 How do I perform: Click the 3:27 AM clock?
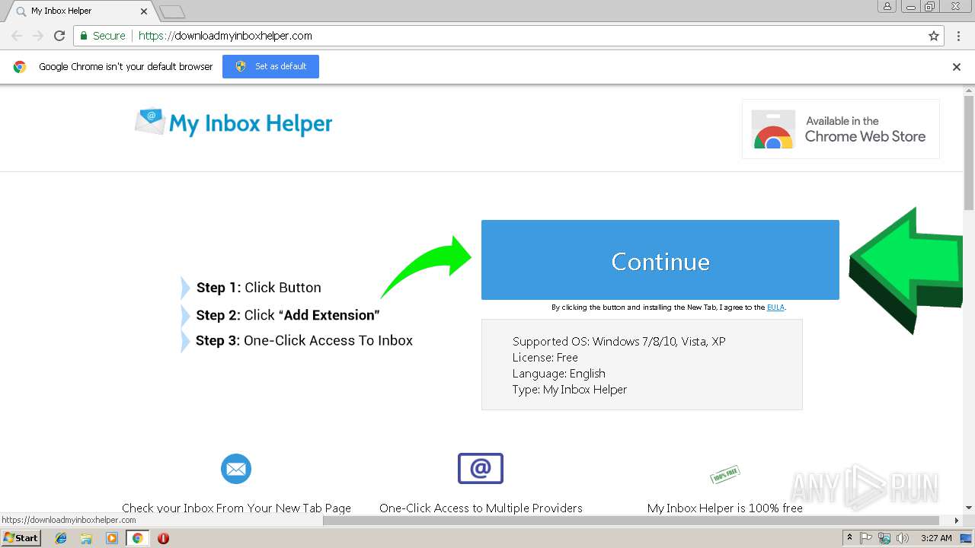coord(935,538)
